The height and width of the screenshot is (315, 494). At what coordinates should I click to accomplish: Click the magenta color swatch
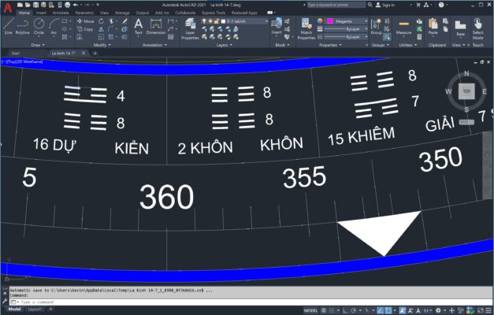click(x=332, y=21)
